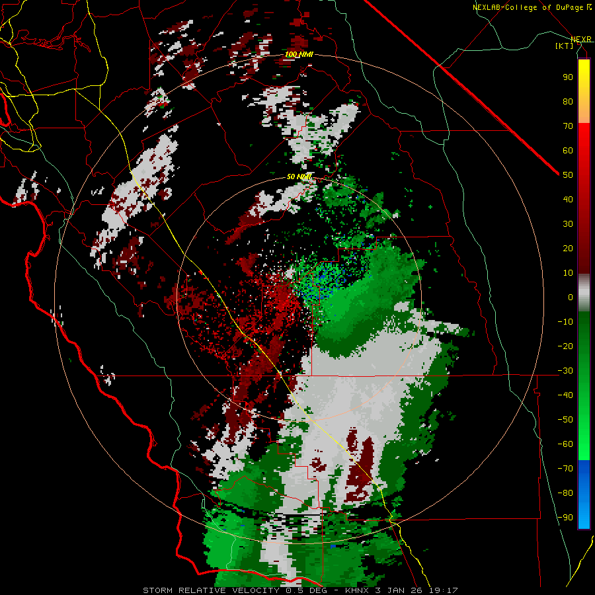Select the 20 value on velocity legend
The height and width of the screenshot is (595, 595).
[568, 248]
